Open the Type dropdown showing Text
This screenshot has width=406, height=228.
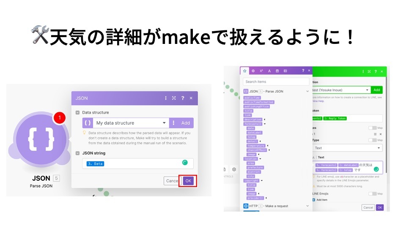tap(347, 148)
